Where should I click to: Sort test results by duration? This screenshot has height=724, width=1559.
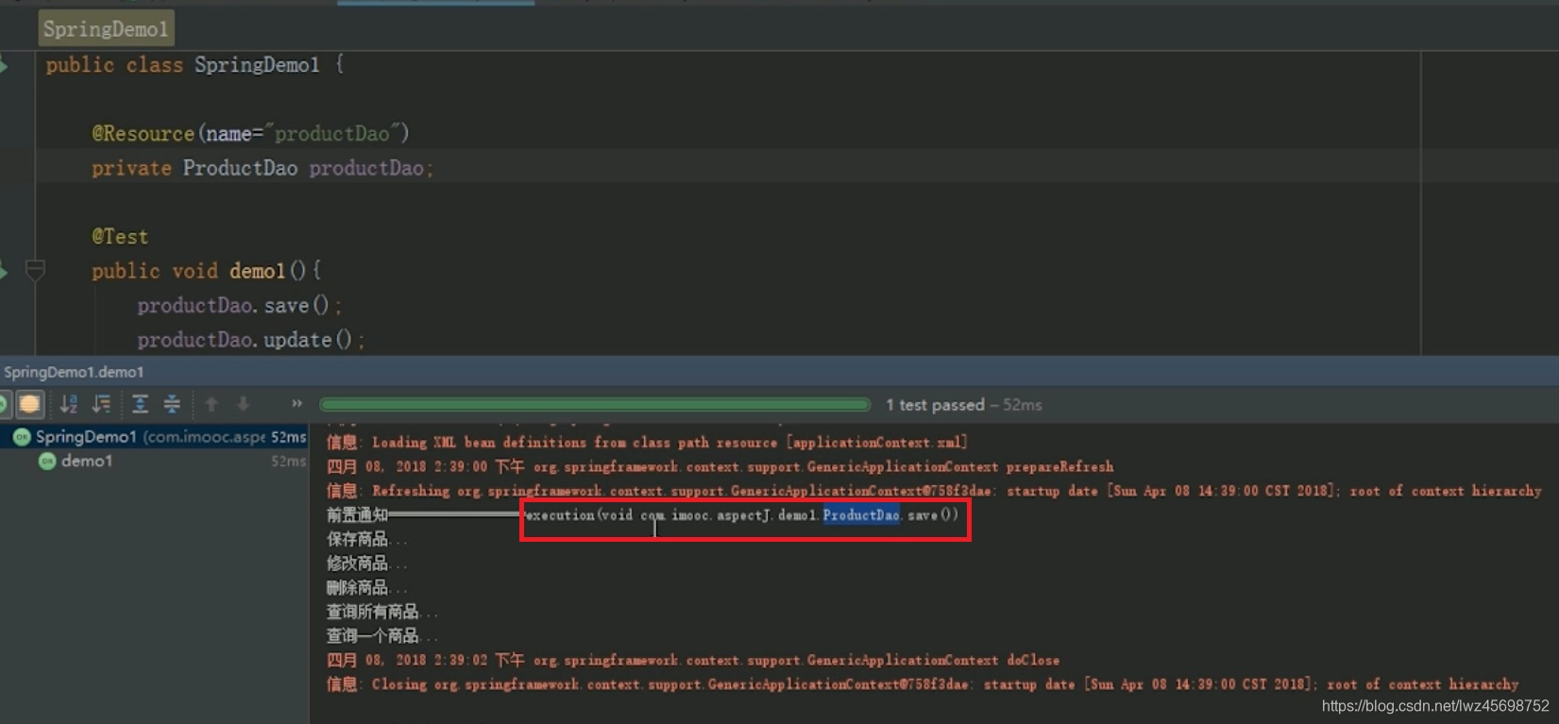click(x=101, y=405)
